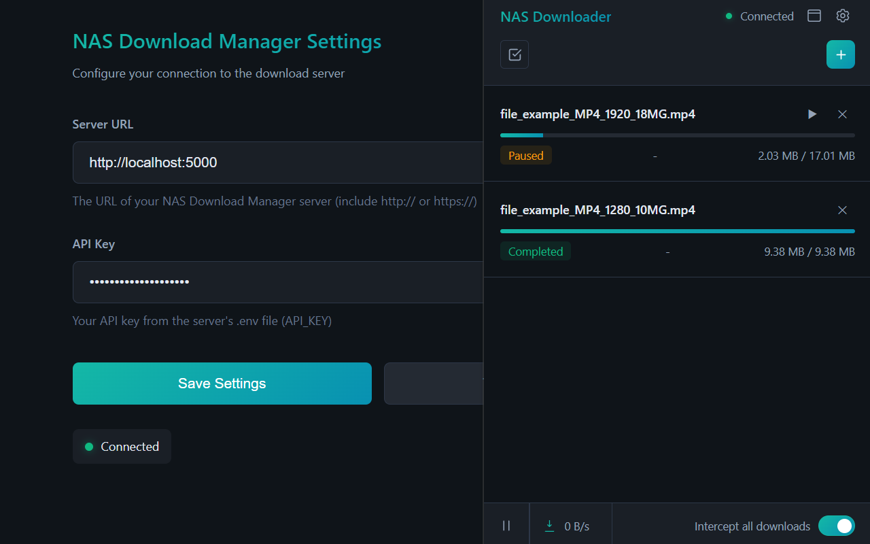The height and width of the screenshot is (544, 870).
Task: Click the size text 2.03 MB / 17.01 MB
Action: coord(806,156)
